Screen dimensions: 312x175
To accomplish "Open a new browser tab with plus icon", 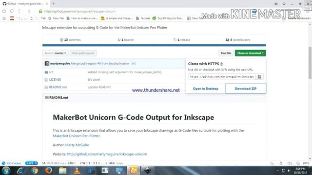I will coord(54,3).
